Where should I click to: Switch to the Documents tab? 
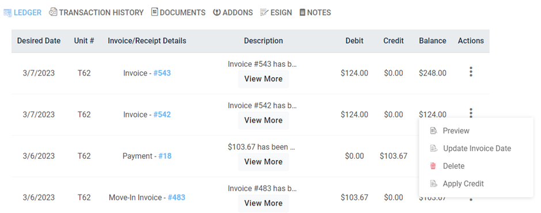tap(178, 13)
